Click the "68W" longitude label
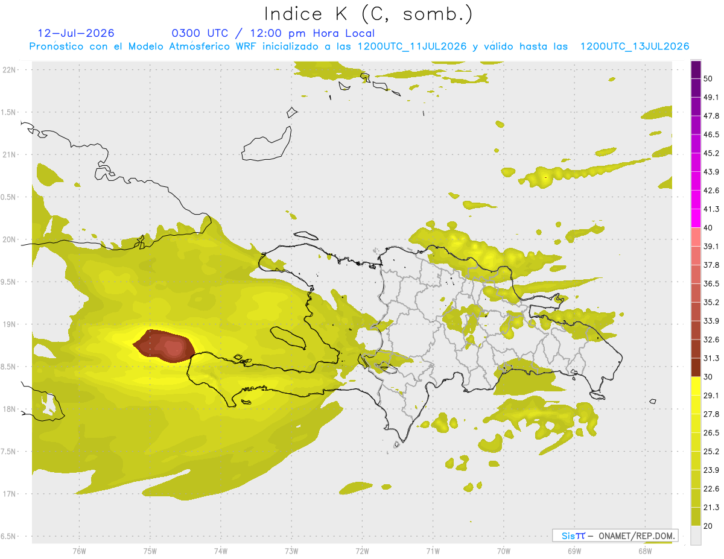Screen dimensions: 724x559 [645, 551]
